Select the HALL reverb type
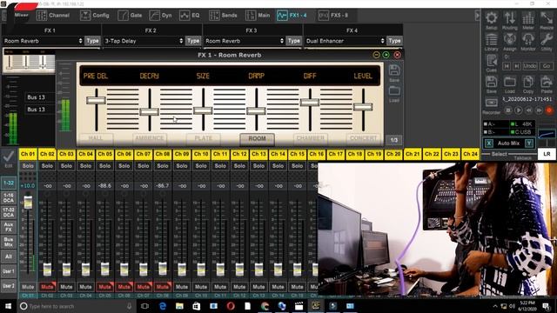 pyautogui.click(x=96, y=138)
